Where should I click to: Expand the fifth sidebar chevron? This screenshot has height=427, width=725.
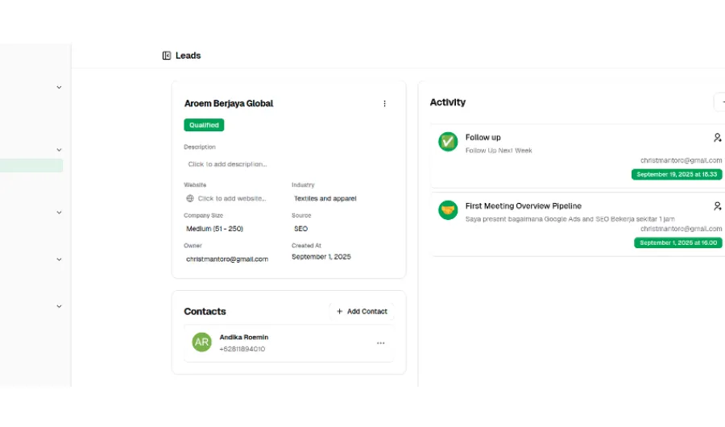(59, 306)
